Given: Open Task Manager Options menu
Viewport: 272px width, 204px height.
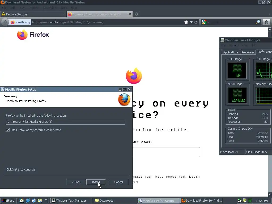Looking at the screenshot, I should coord(233,45).
